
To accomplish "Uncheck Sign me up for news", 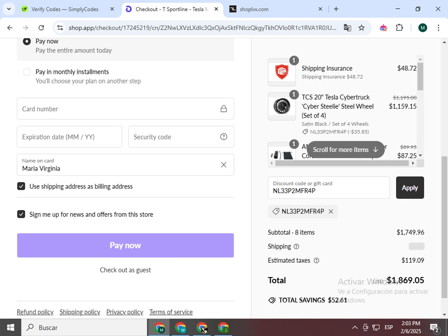I will [x=21, y=214].
